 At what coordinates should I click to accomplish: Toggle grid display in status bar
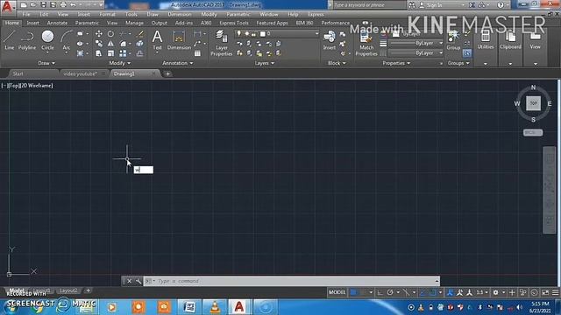coord(353,292)
